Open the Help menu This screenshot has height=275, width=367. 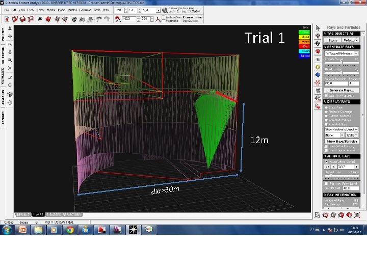click(x=106, y=10)
